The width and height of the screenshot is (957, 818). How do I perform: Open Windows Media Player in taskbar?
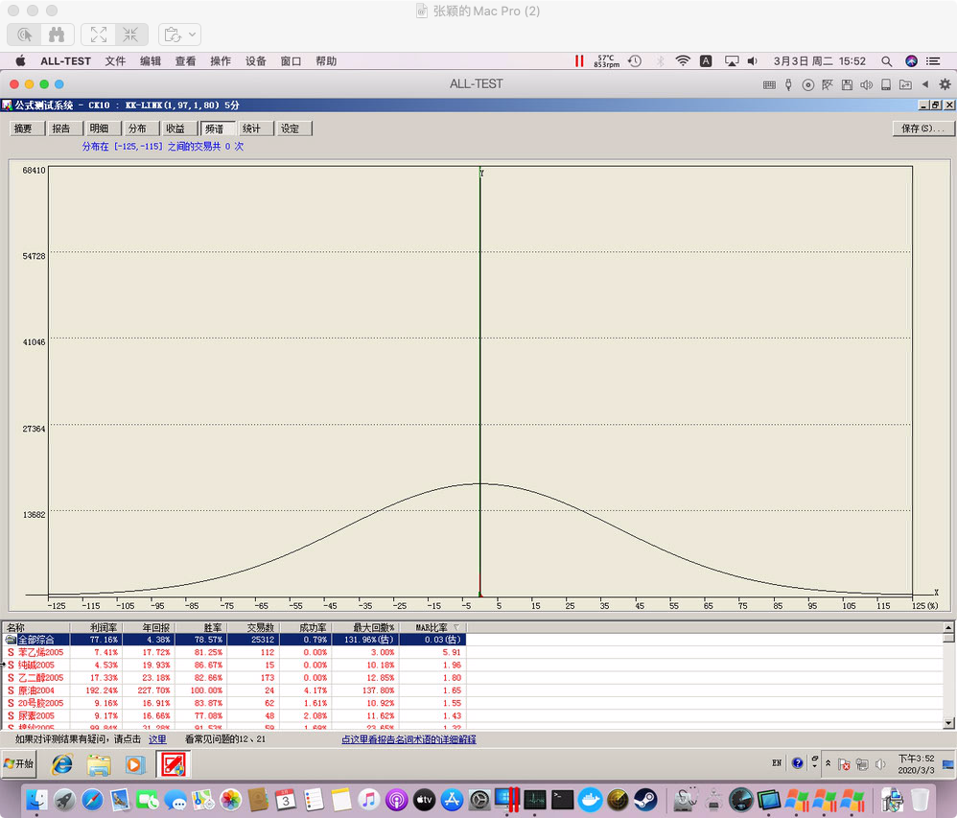(135, 764)
